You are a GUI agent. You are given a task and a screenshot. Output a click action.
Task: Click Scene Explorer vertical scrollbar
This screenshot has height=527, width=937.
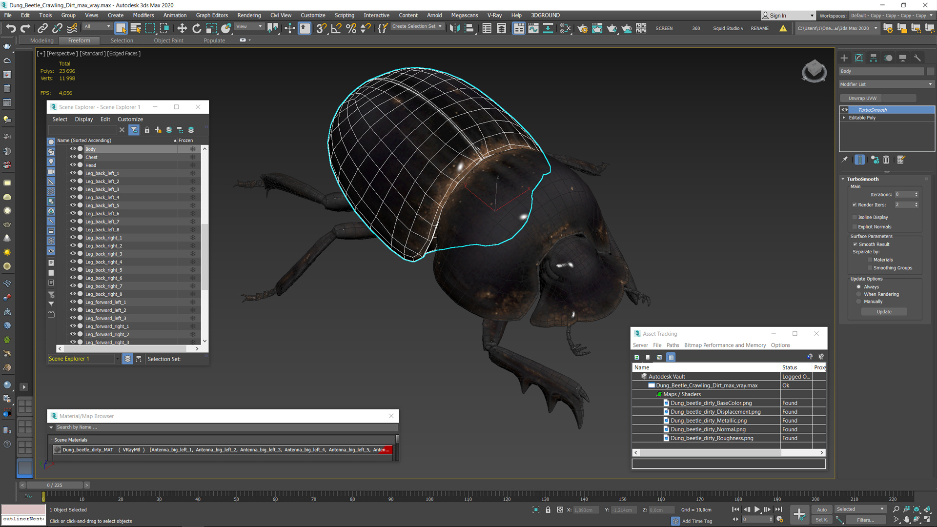[x=204, y=258]
